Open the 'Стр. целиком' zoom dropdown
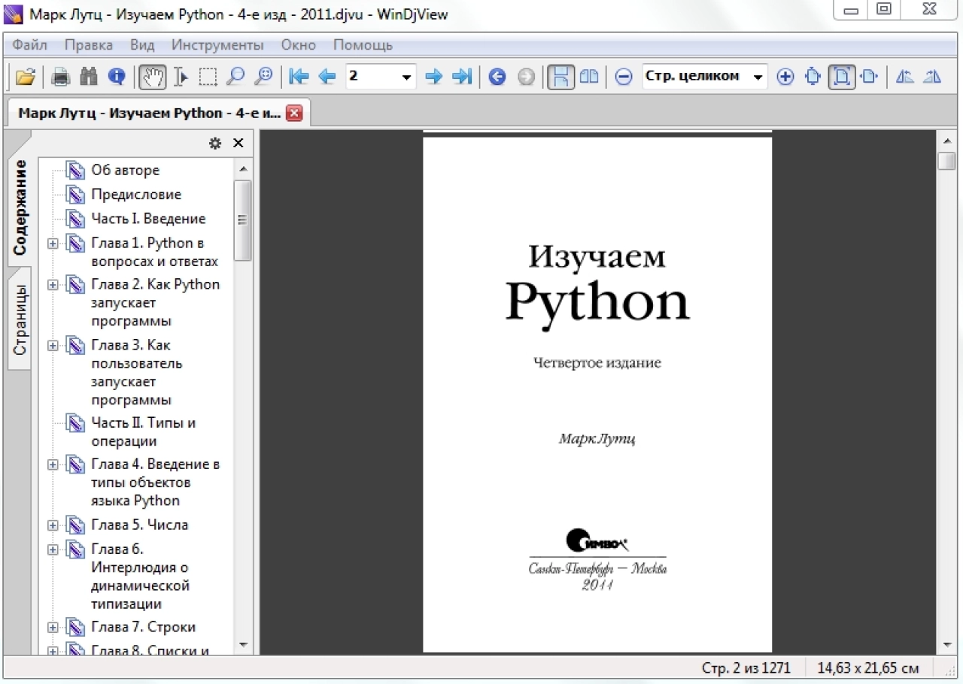The width and height of the screenshot is (963, 684). 758,77
